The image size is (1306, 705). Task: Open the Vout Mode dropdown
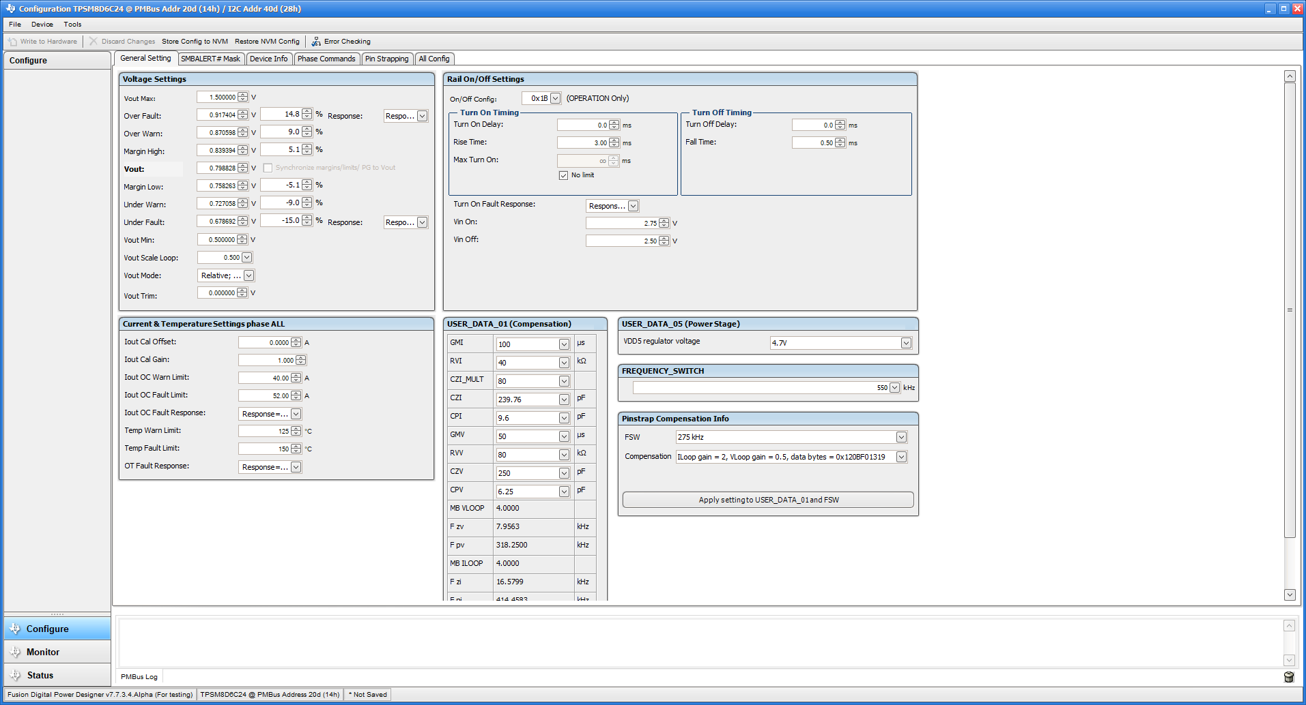pyautogui.click(x=247, y=275)
